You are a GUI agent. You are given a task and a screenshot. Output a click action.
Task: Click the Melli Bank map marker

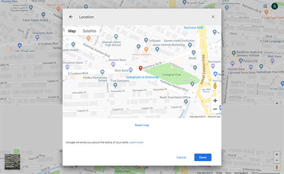coord(131,70)
